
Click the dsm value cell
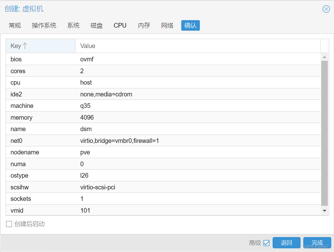pyautogui.click(x=86, y=129)
